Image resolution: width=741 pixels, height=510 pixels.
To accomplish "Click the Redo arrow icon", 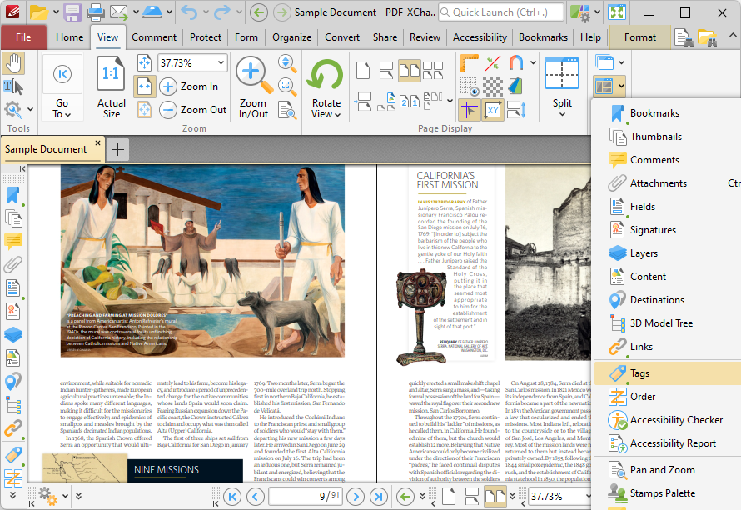I will (222, 12).
